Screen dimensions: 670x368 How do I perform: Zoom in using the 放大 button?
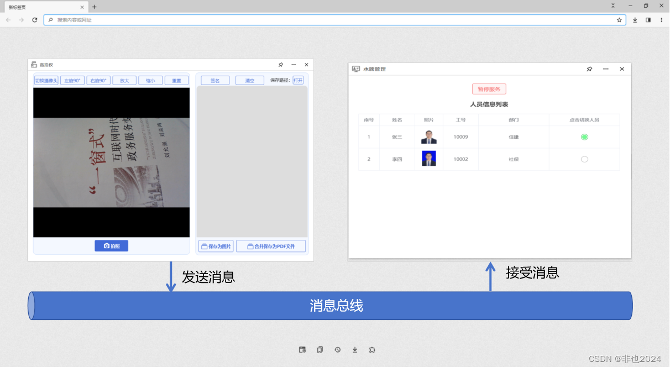pos(124,81)
